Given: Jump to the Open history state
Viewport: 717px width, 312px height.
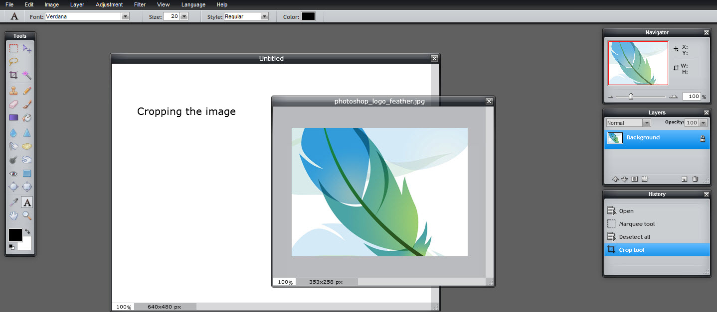Looking at the screenshot, I should pyautogui.click(x=626, y=211).
